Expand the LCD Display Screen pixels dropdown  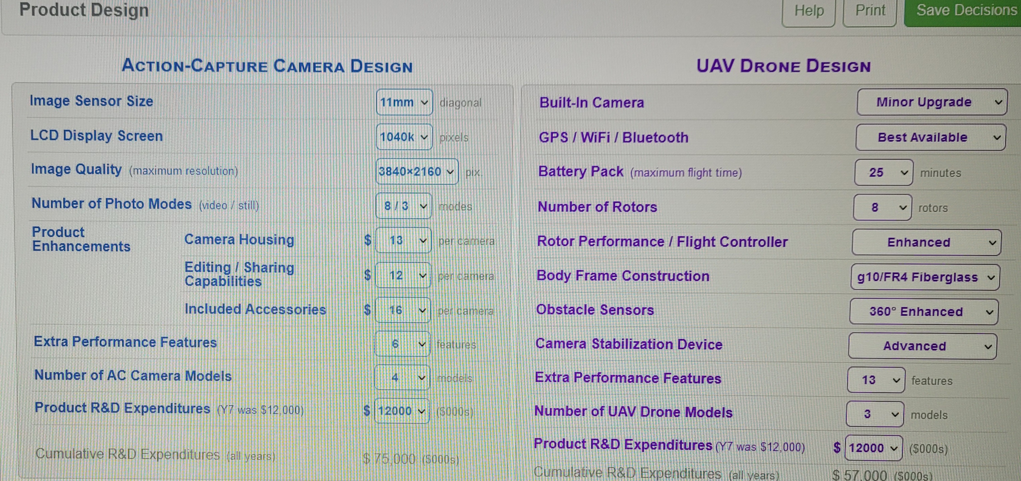pyautogui.click(x=403, y=137)
